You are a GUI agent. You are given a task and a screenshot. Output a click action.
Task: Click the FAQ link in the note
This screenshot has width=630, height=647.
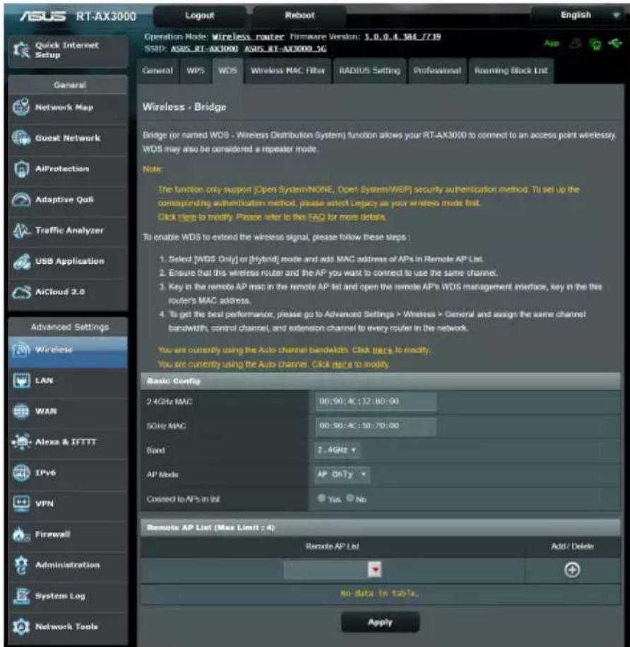(316, 217)
